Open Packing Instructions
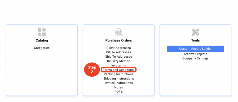Screen dimensions: 238x102 pos(118,74)
